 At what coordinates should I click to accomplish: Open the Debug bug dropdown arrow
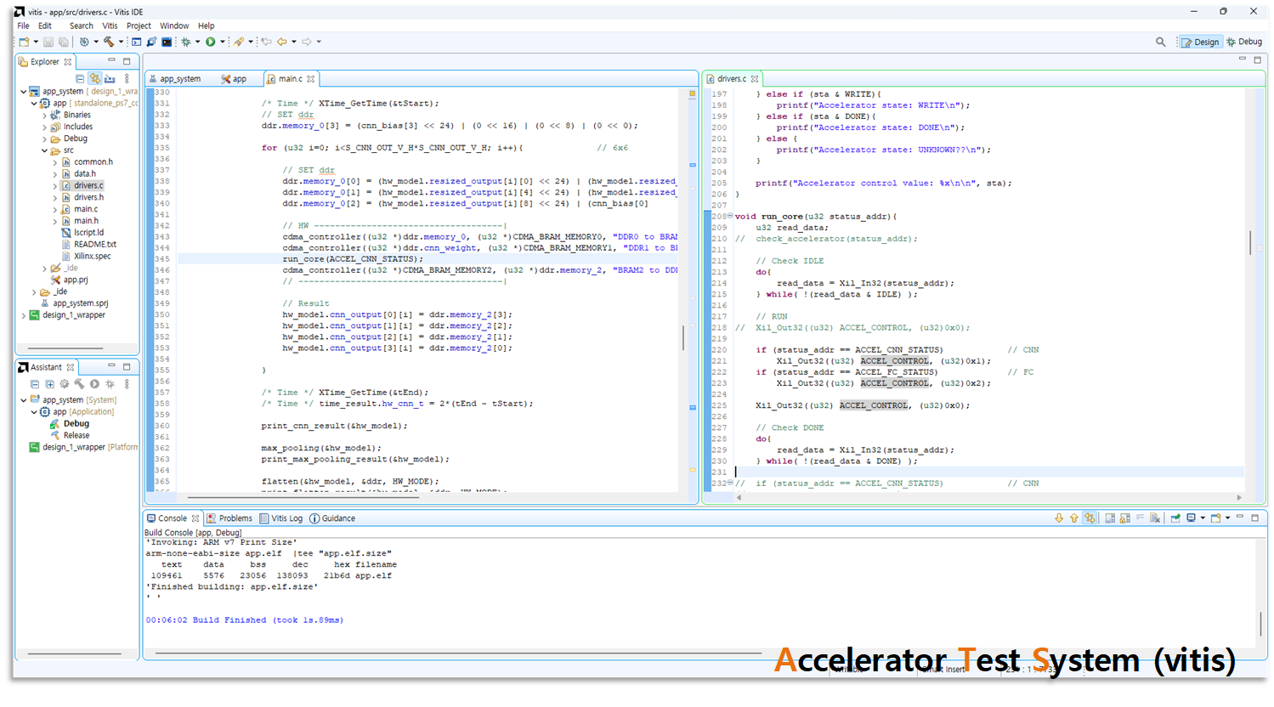(198, 42)
